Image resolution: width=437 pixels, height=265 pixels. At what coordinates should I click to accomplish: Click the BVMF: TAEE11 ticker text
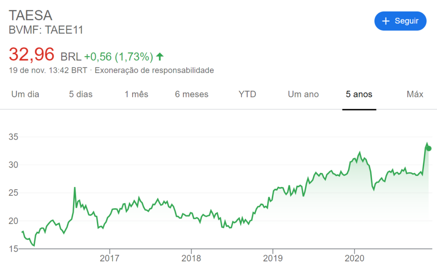tap(46, 30)
